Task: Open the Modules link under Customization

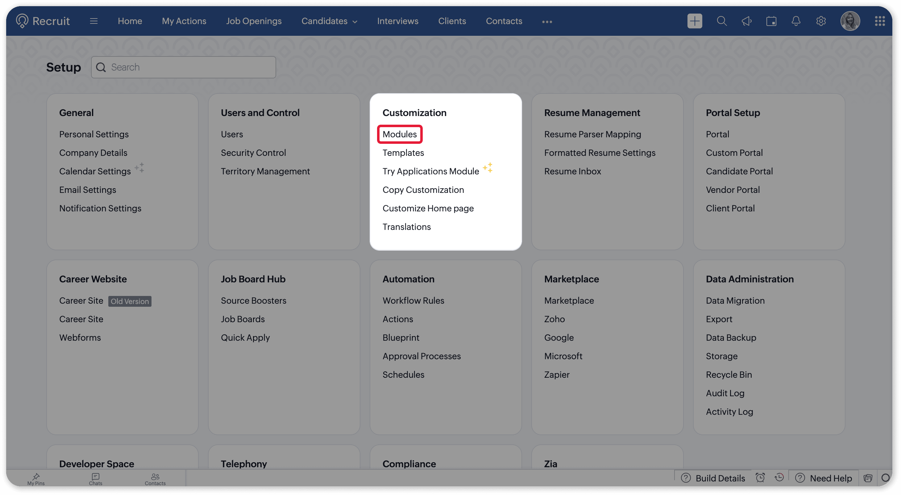Action: [400, 134]
